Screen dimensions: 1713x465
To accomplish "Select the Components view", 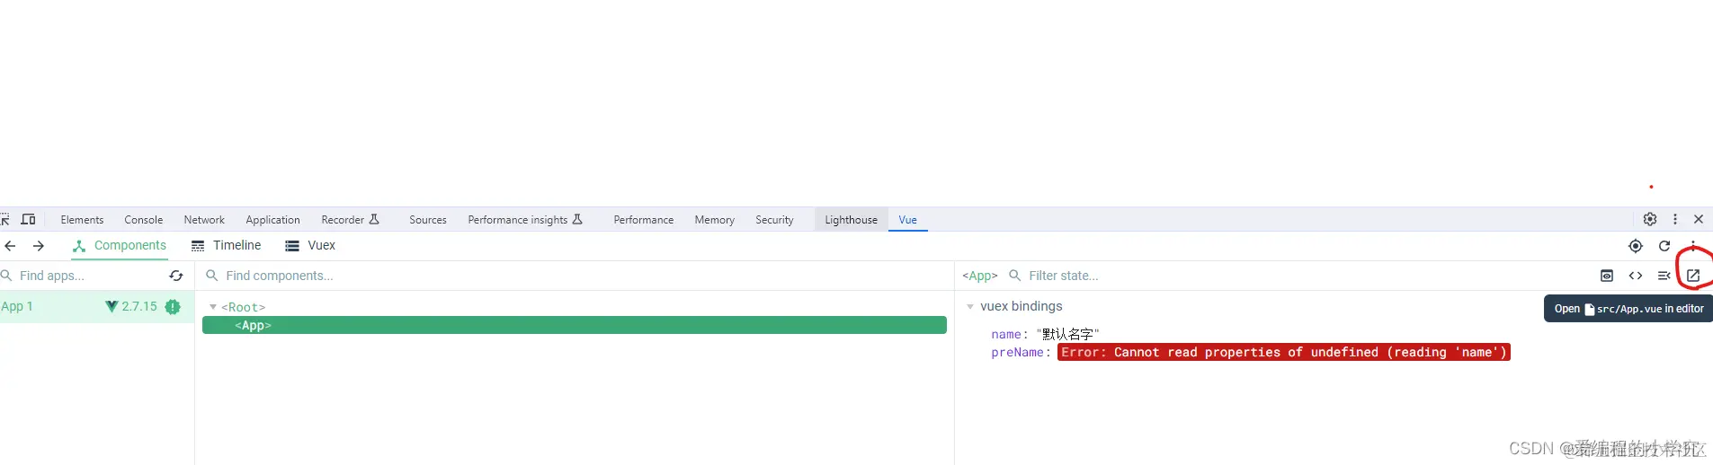I will tap(120, 246).
